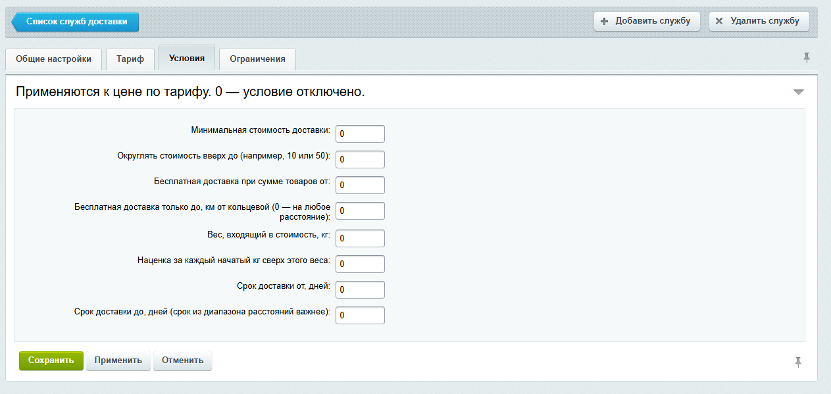Click the Срок доставки до, дней input

click(360, 315)
